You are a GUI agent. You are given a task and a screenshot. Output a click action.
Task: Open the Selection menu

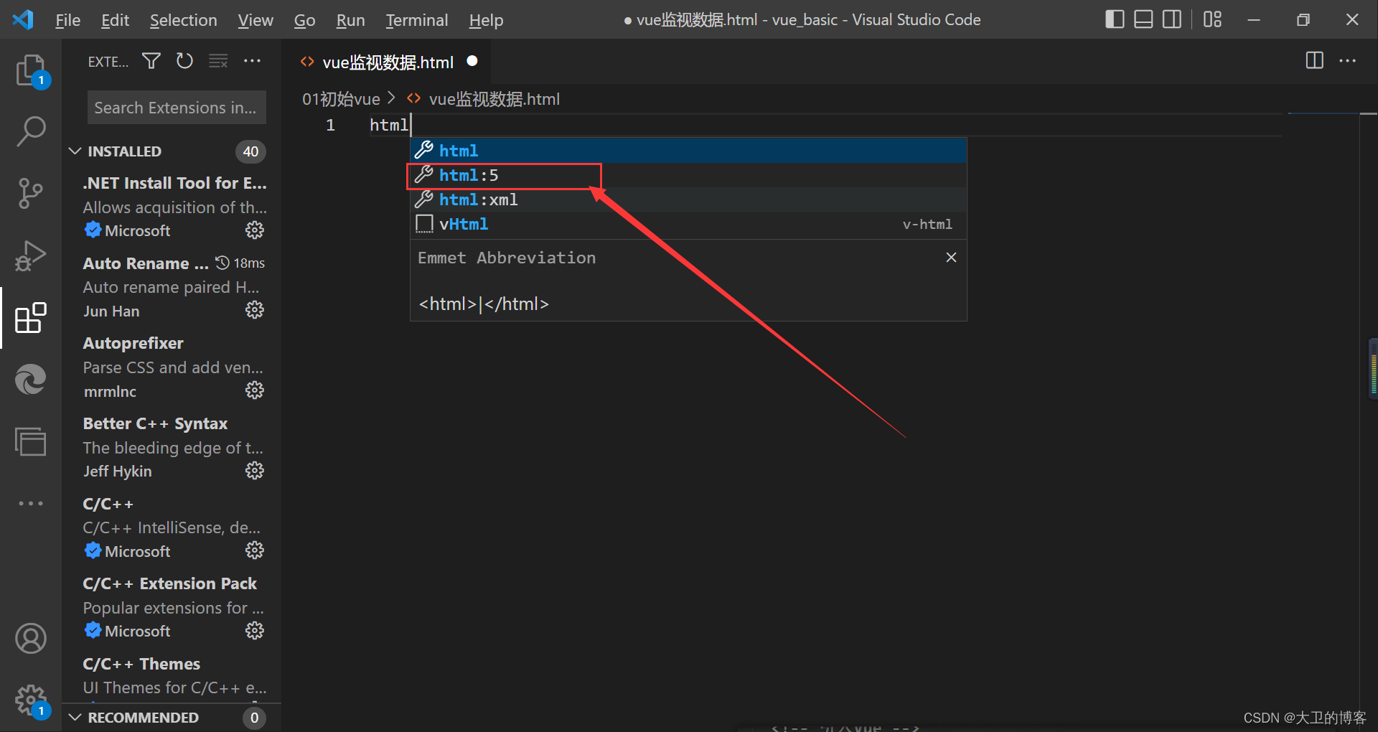(183, 20)
